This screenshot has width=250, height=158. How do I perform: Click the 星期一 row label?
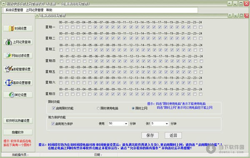(x=50, y=27)
